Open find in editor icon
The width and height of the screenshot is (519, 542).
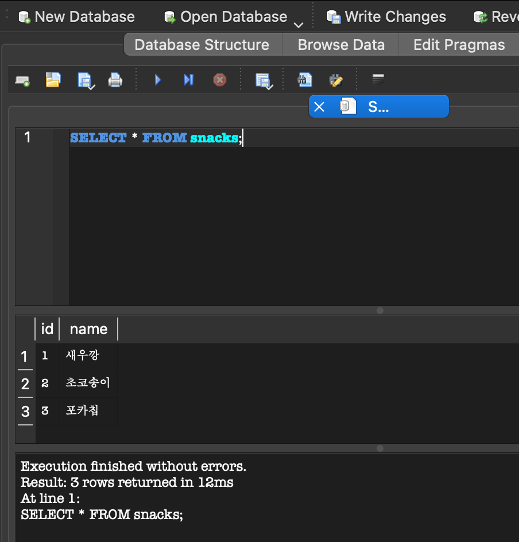click(x=305, y=80)
